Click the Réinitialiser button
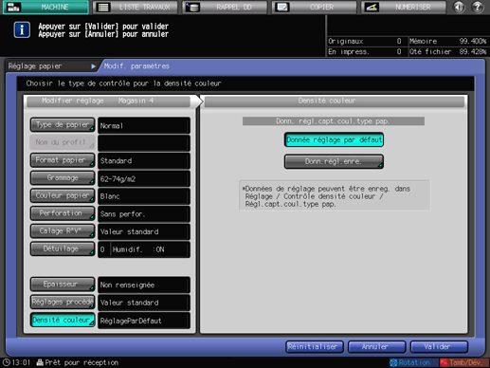Screen dimensions: 490x368 click(315, 347)
